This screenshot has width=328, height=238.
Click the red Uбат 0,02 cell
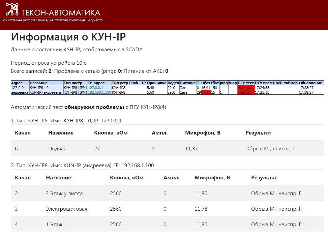tap(205, 92)
